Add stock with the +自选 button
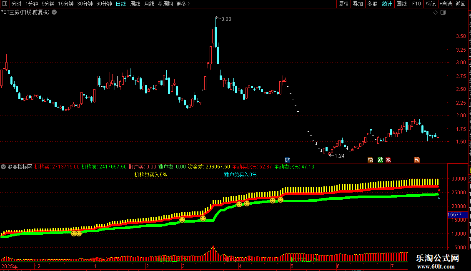 [x=446, y=4]
